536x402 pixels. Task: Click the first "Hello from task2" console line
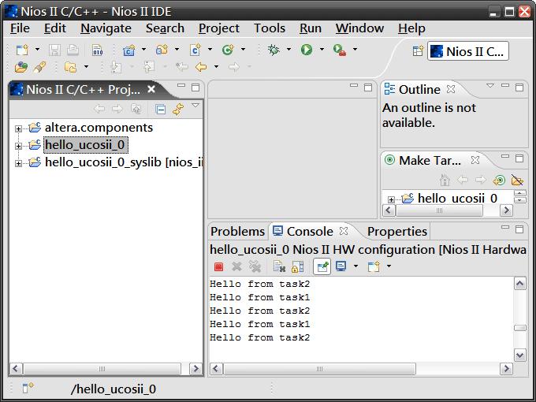(x=260, y=284)
